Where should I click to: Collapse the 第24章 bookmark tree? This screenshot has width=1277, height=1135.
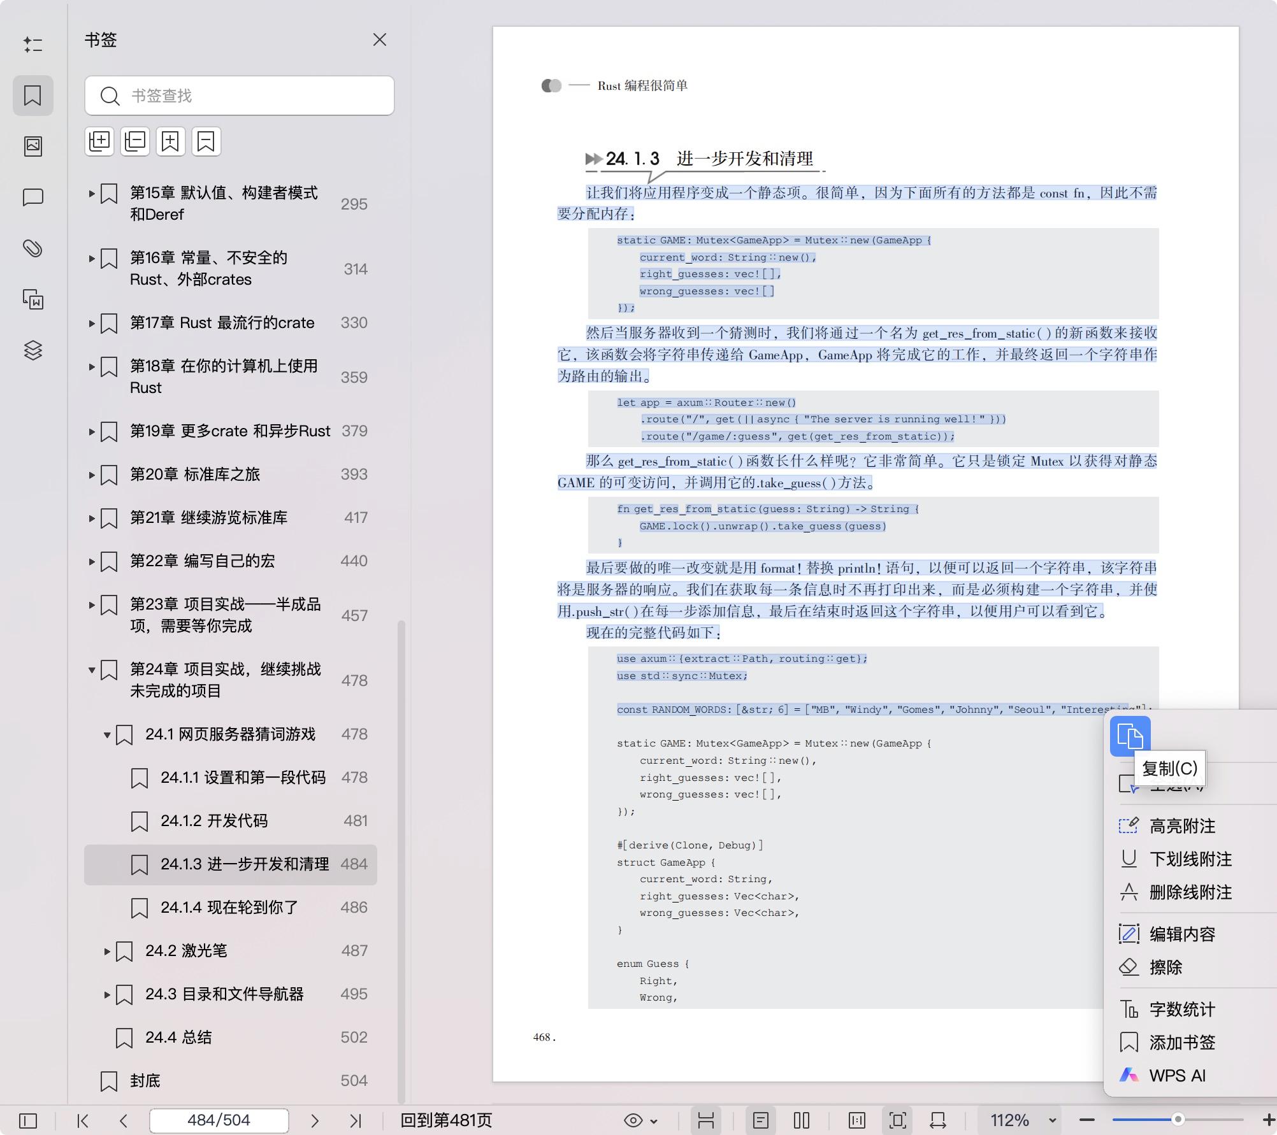click(92, 669)
